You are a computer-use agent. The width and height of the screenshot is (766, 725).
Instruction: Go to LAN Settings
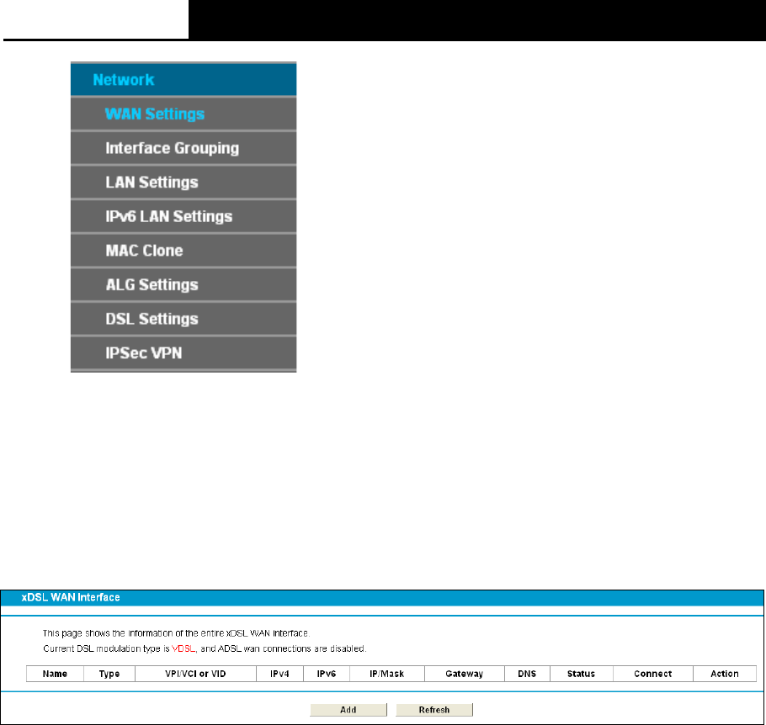pos(184,183)
